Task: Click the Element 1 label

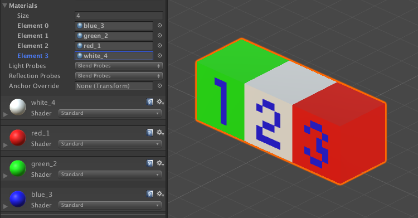Action: pyautogui.click(x=33, y=36)
